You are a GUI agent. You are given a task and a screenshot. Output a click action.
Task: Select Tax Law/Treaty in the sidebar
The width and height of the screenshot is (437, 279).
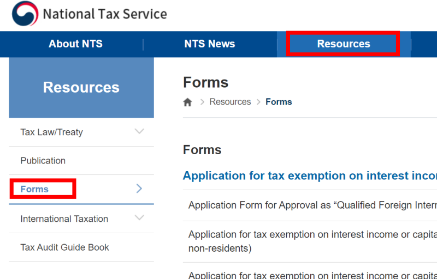click(51, 132)
